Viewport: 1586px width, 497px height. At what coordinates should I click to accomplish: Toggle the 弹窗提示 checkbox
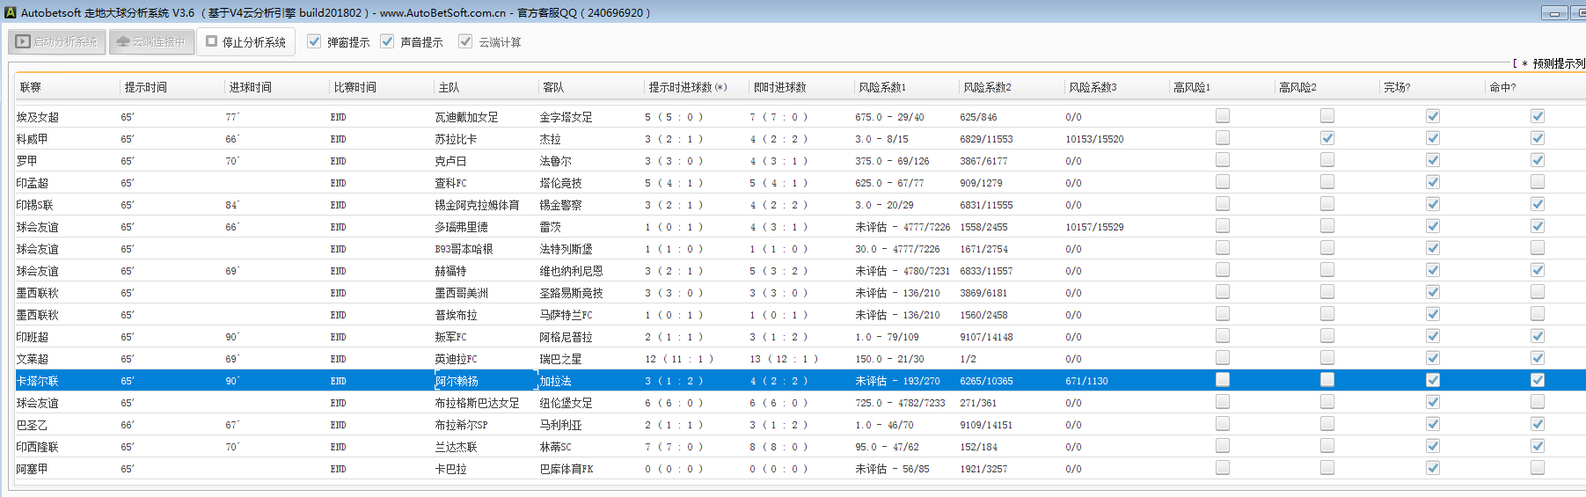314,41
